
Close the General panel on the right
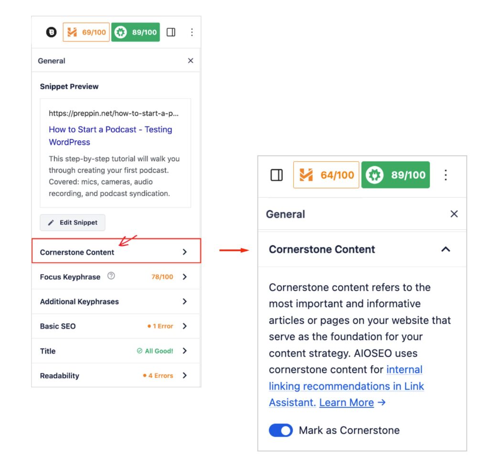pos(454,214)
